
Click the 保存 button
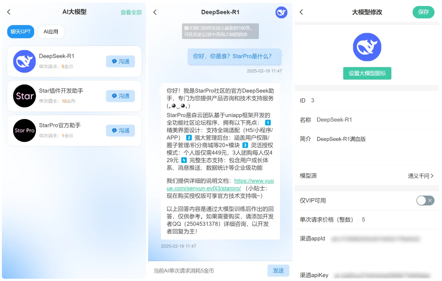[423, 12]
